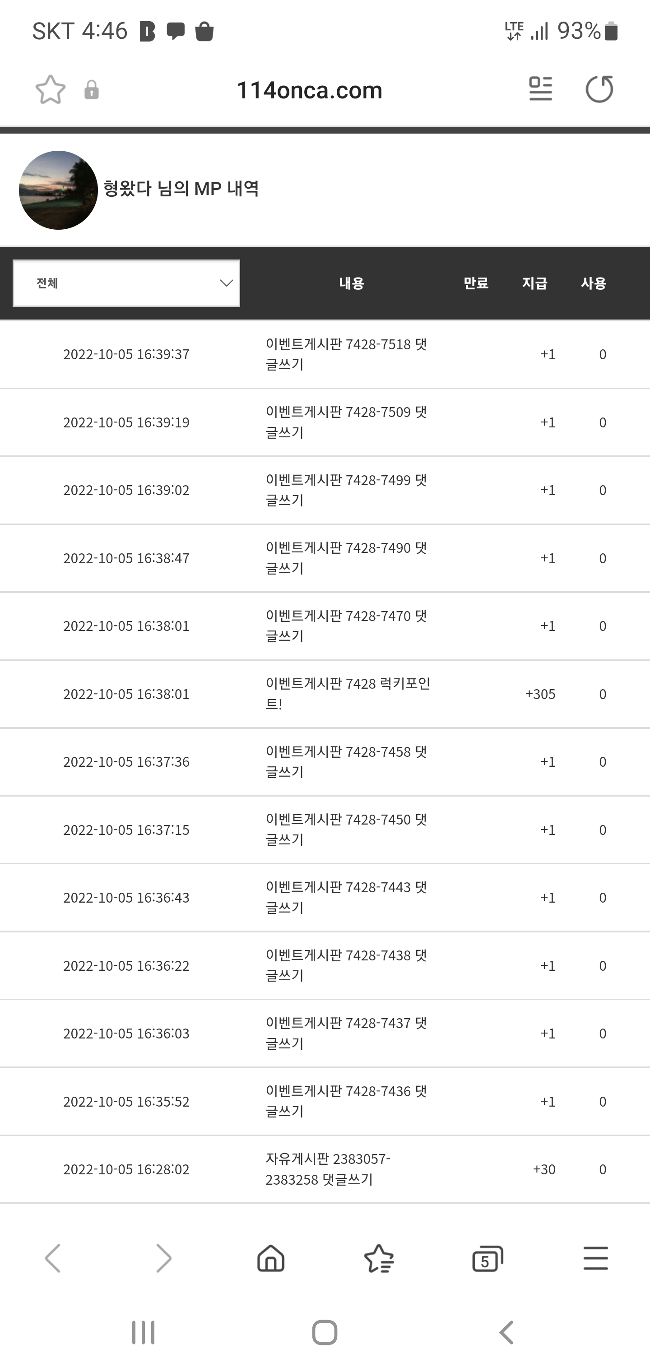This screenshot has height=1372, width=650.
Task: Tap the padlock site security icon
Action: tap(92, 89)
